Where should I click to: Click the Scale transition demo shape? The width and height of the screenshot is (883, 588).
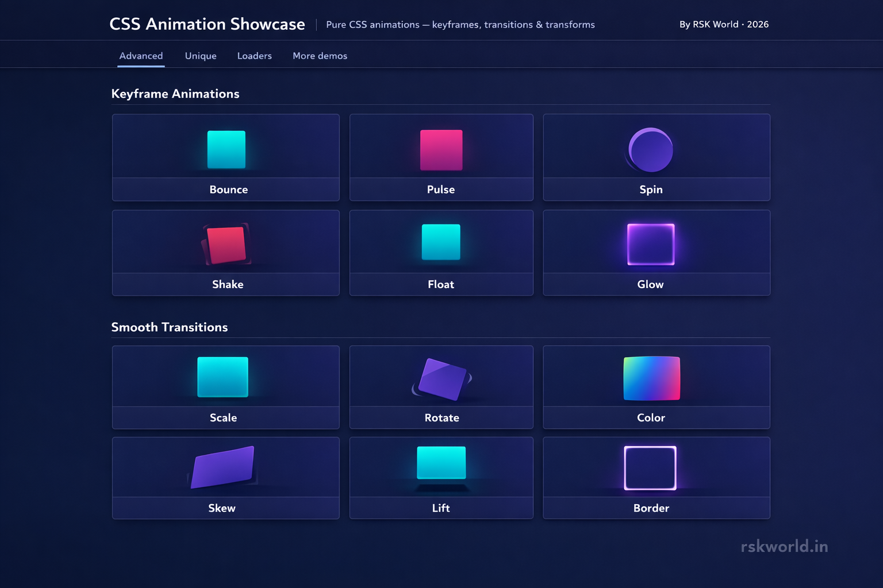[x=223, y=377]
